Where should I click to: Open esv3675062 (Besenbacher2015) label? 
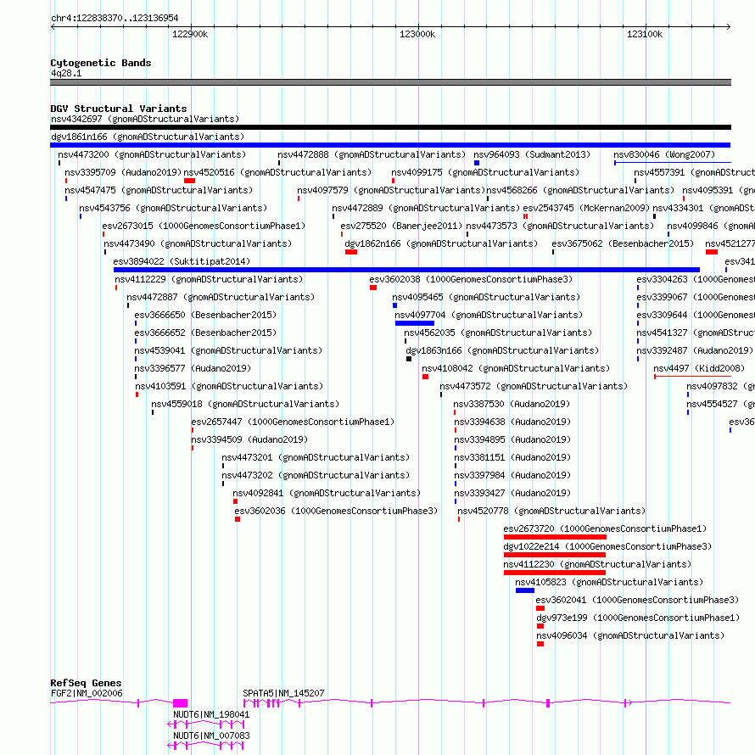pos(623,243)
